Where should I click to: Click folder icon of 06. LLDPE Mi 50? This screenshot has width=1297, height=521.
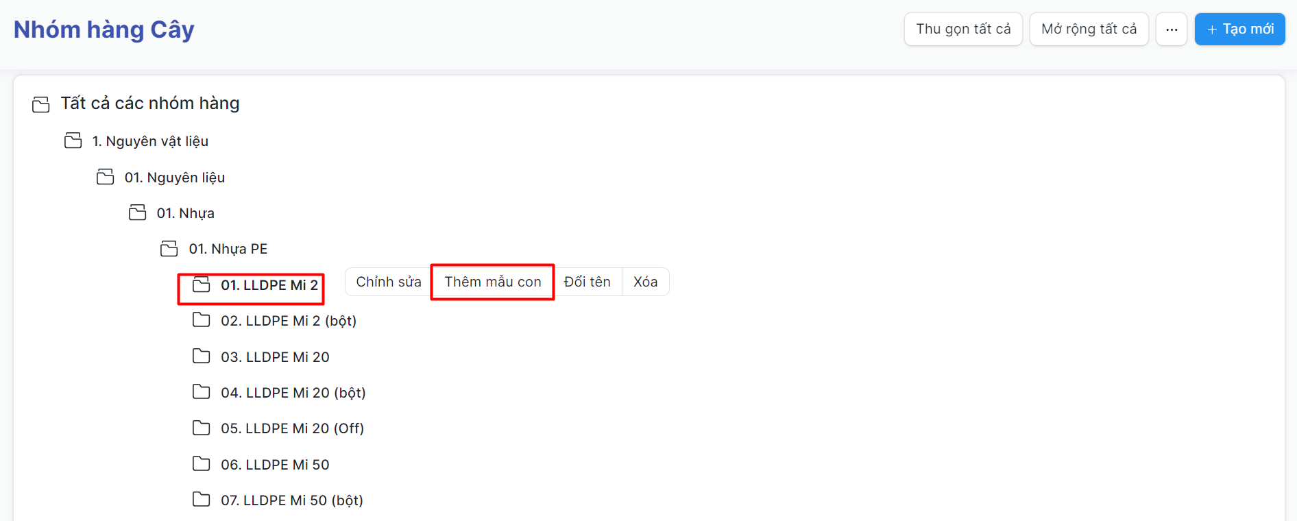pos(201,464)
